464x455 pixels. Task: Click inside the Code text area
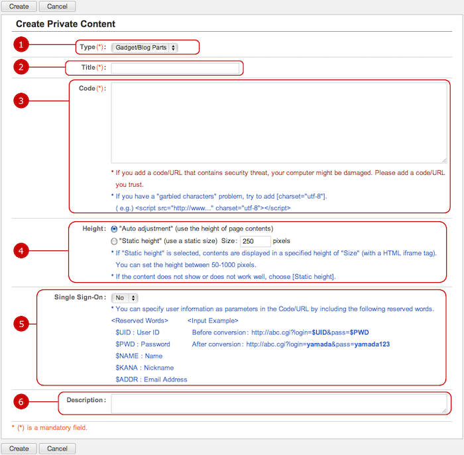[x=279, y=123]
